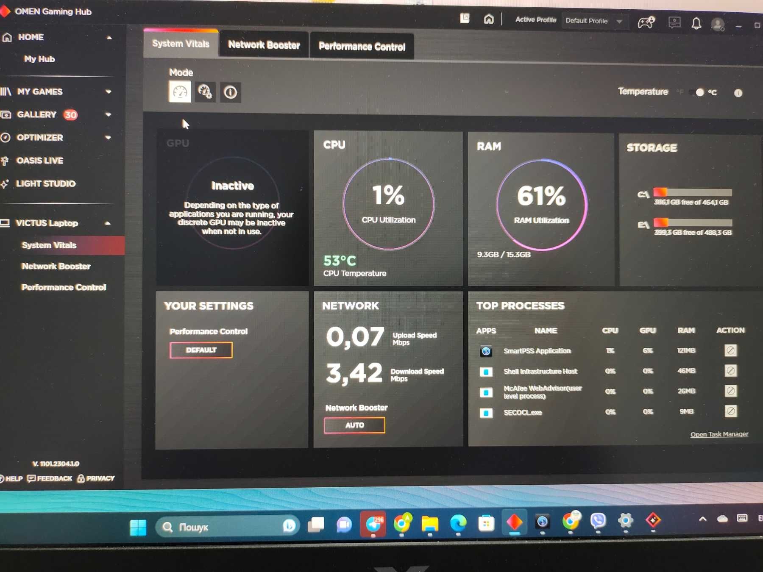Open the monitor display icon in top bar
763x572 pixels.
click(x=674, y=22)
